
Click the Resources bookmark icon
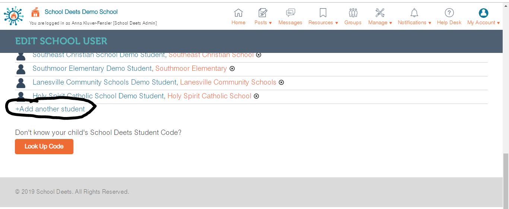pyautogui.click(x=323, y=13)
